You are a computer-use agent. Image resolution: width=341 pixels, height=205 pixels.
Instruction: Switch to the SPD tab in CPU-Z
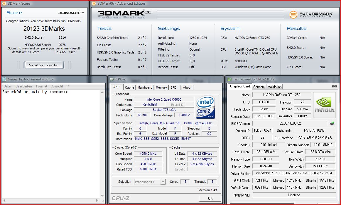[173, 87]
